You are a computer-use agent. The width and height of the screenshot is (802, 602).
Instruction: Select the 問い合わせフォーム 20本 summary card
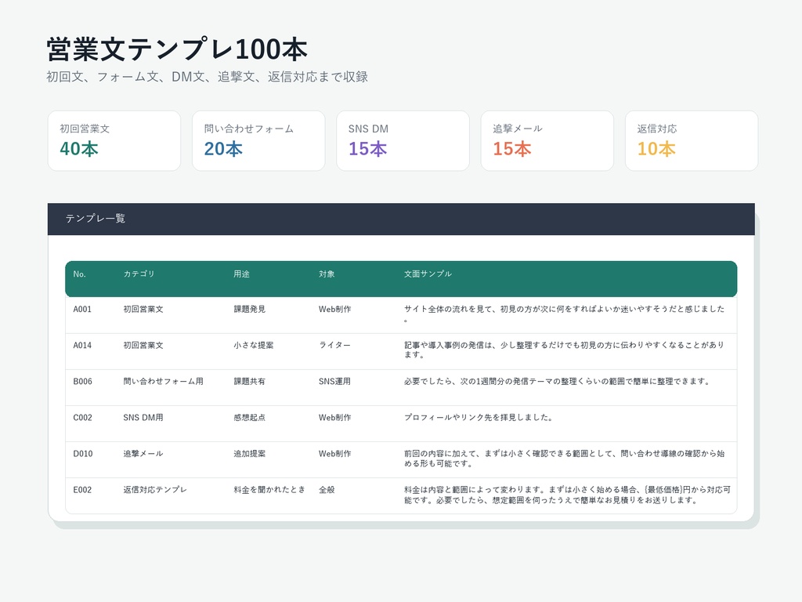click(258, 141)
